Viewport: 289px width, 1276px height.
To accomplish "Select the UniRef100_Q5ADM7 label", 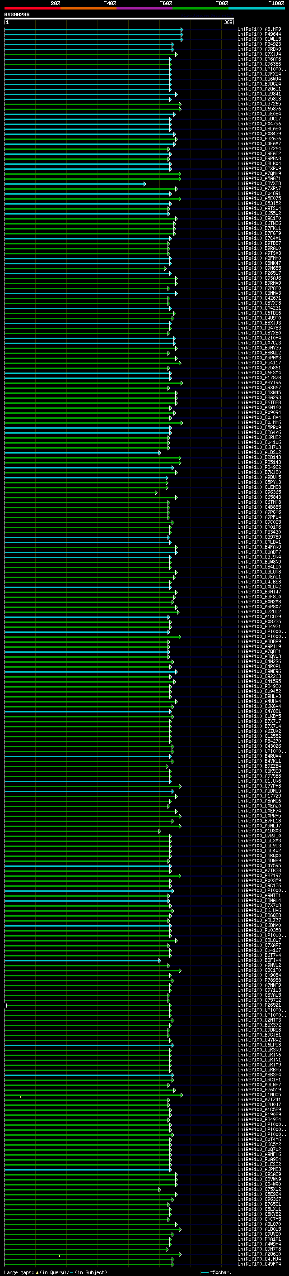I will click(x=259, y=552).
